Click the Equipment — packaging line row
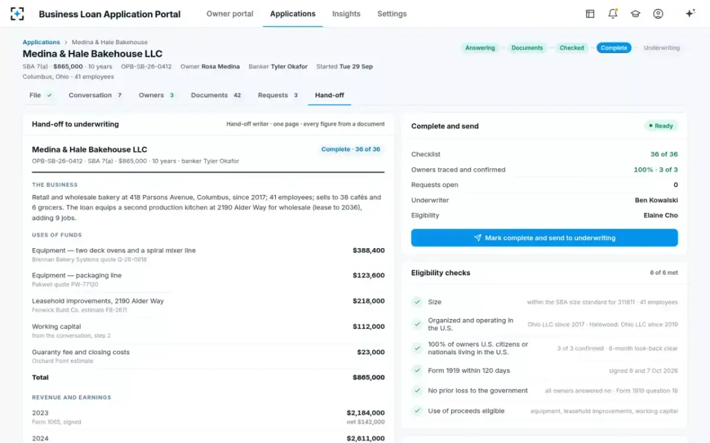This screenshot has height=443, width=710. tap(208, 279)
